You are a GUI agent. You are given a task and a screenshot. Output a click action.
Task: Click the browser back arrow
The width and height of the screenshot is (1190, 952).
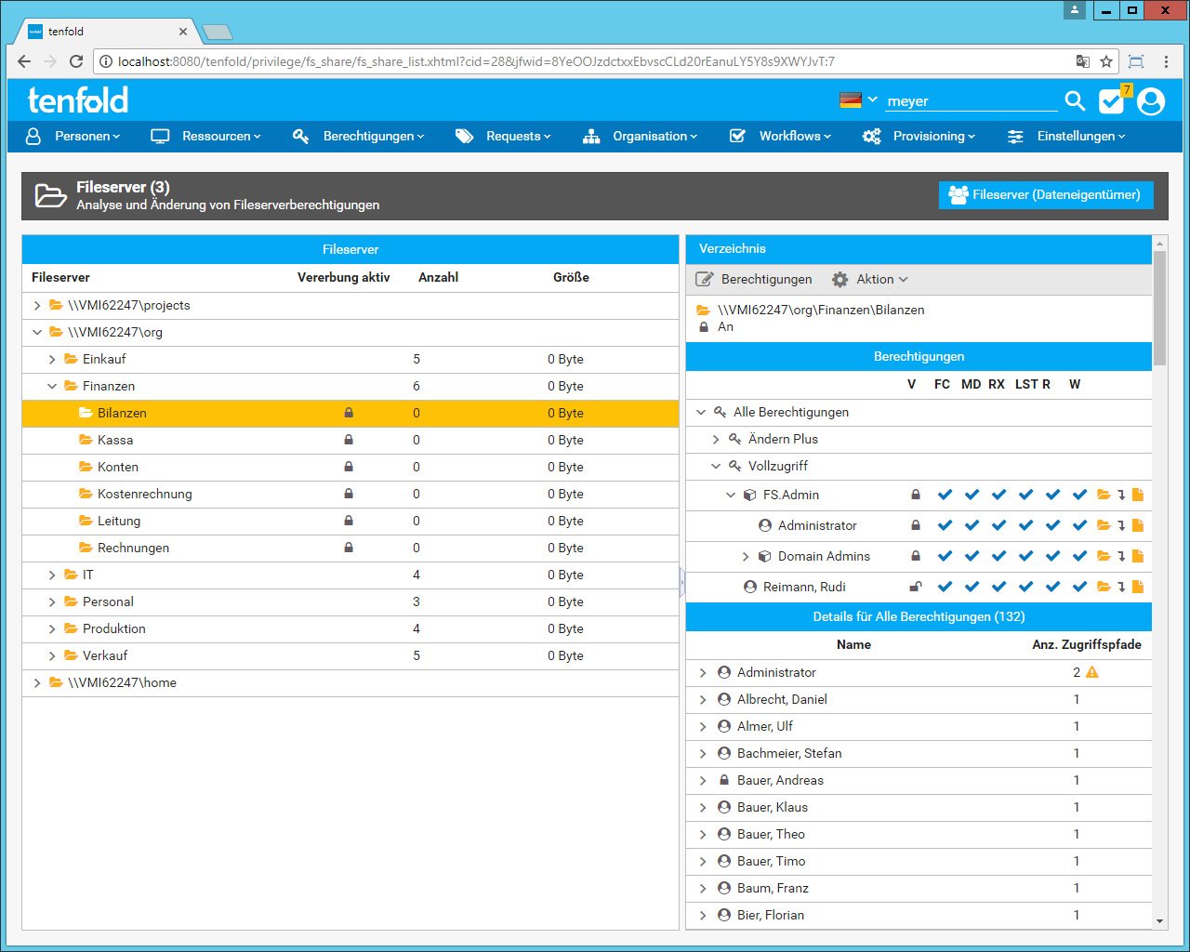pos(24,61)
